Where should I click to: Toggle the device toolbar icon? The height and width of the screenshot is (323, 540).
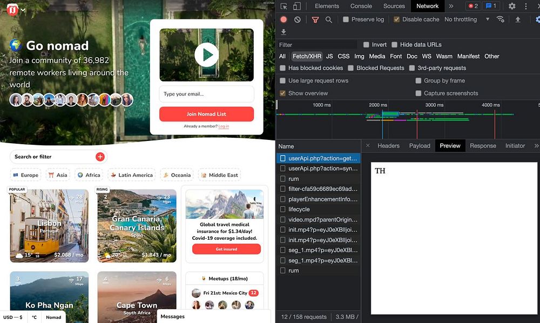(297, 6)
